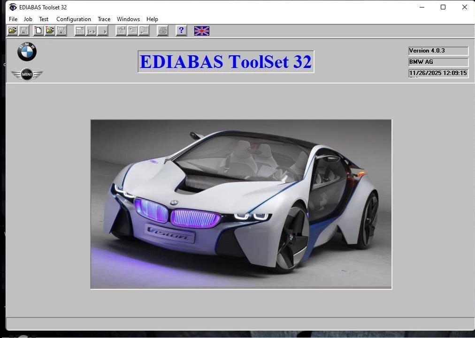Viewport: 475px width, 338px height.
Task: Click the greyed floppy disk icon marked with a red T
Action: click(x=61, y=30)
